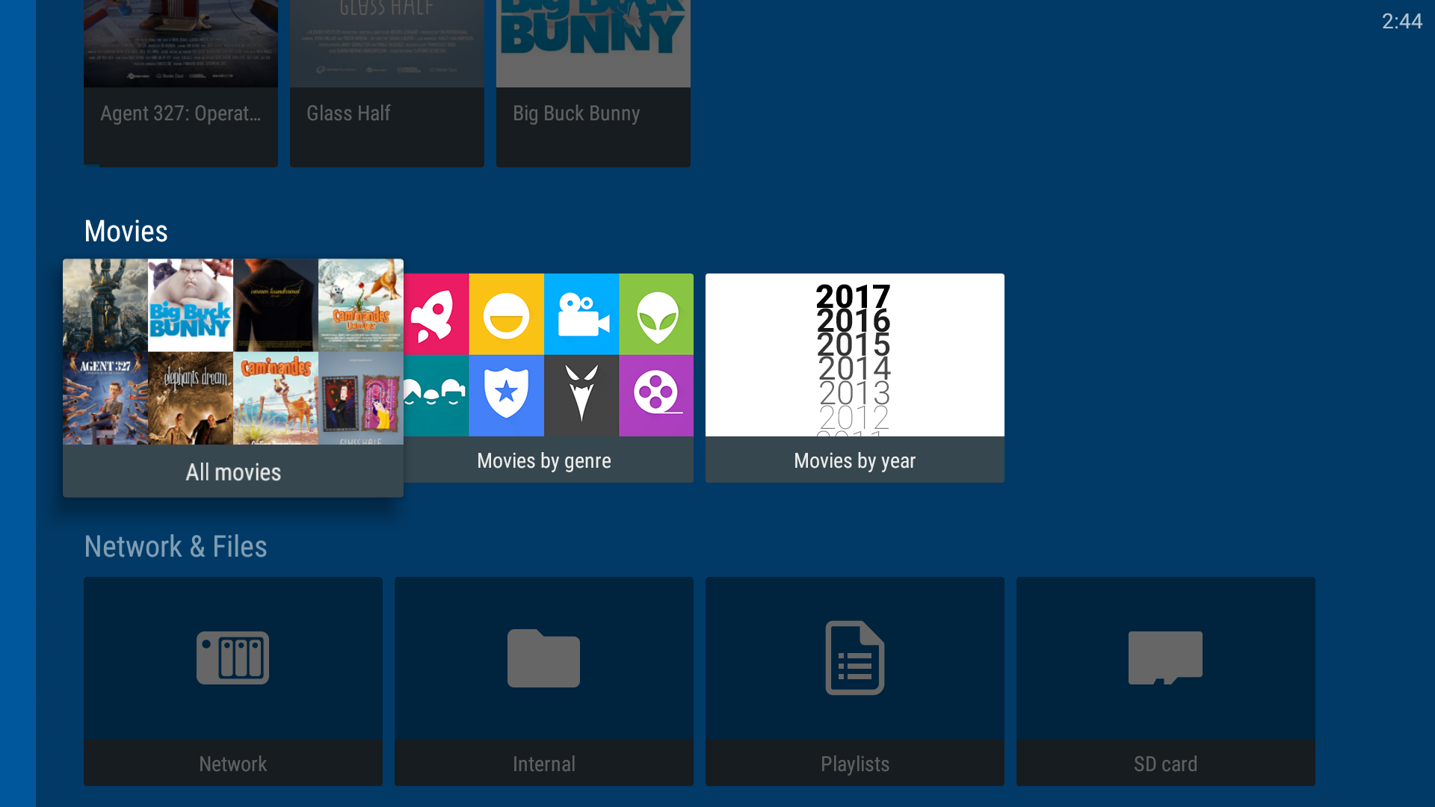Open the All movies collection
Viewport: 1435px width, 807px height.
(233, 471)
